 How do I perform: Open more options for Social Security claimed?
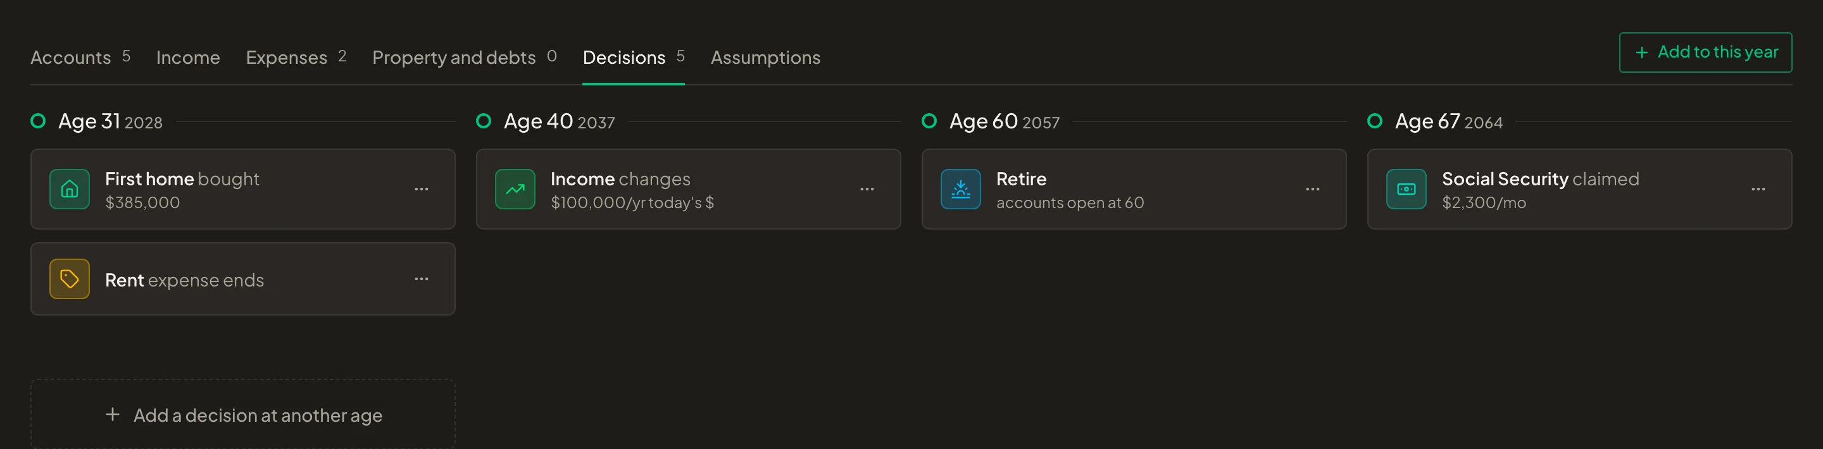pyautogui.click(x=1758, y=189)
